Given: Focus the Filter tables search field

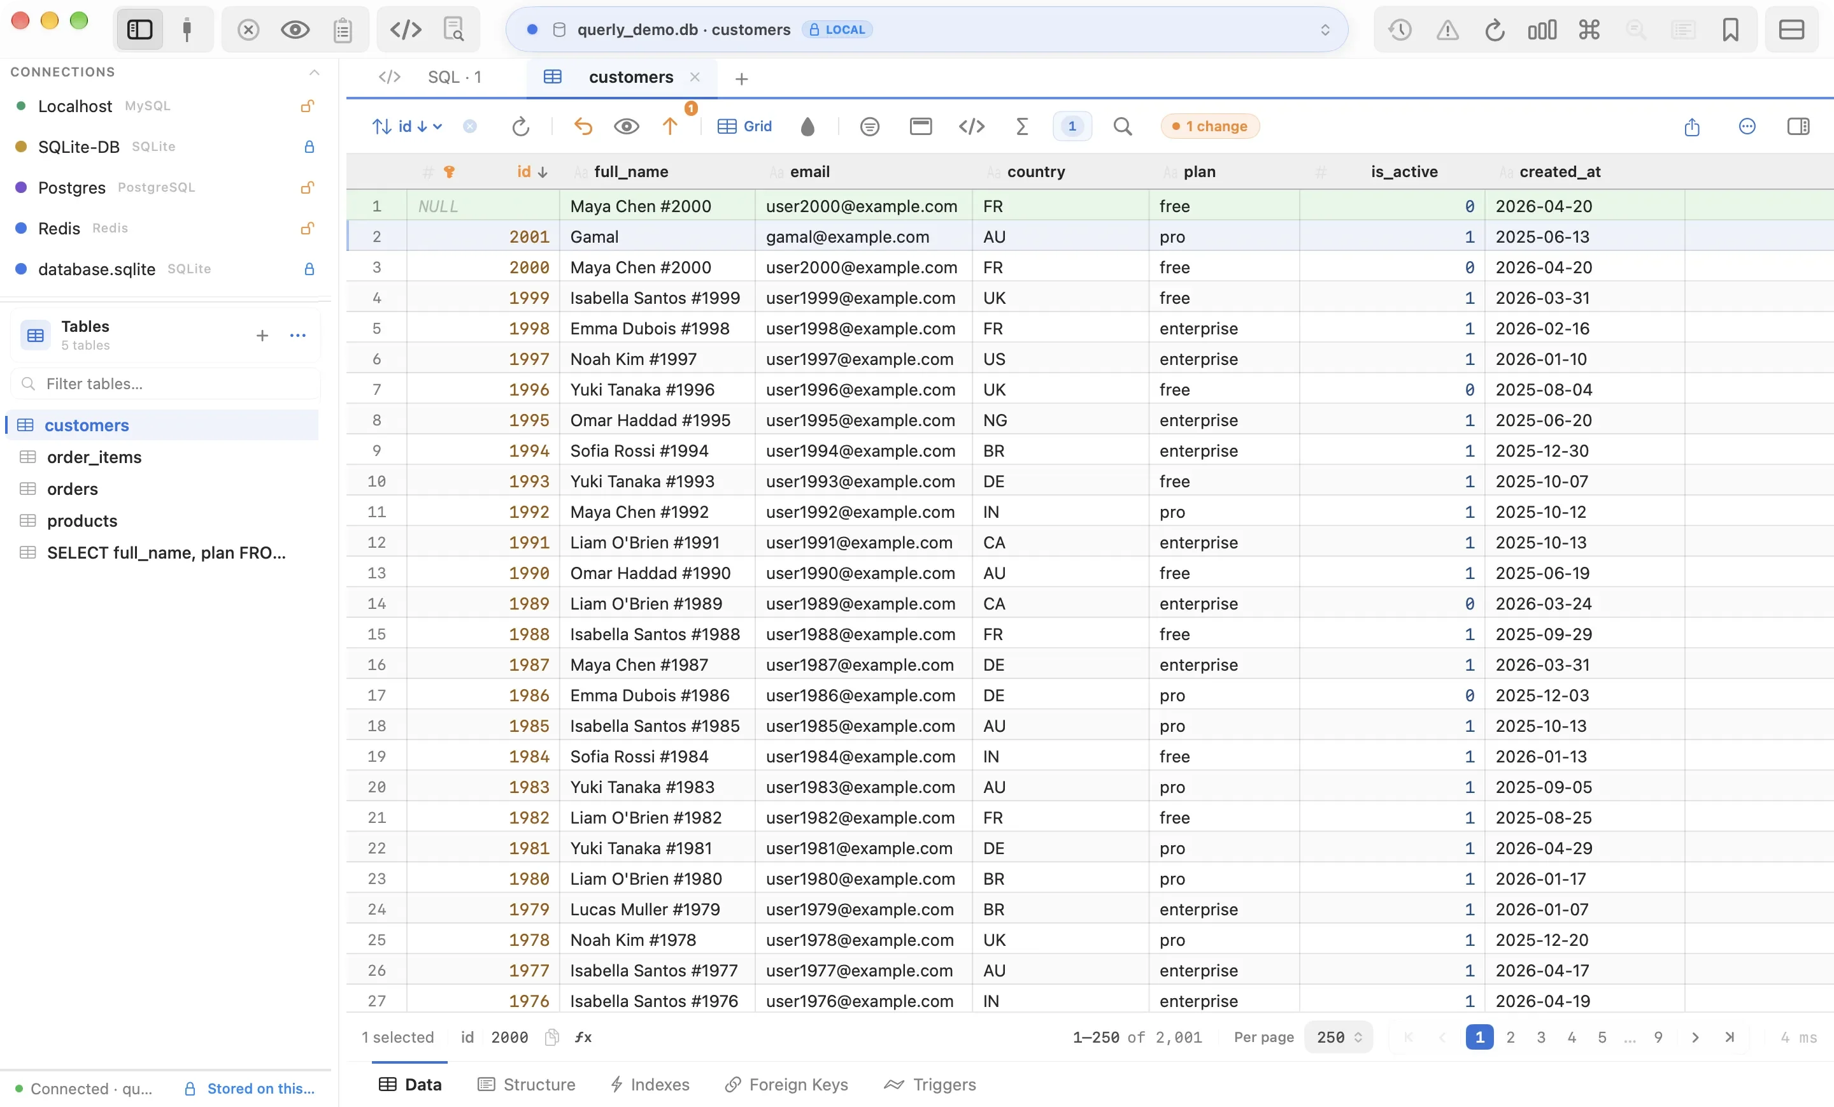Looking at the screenshot, I should point(165,383).
